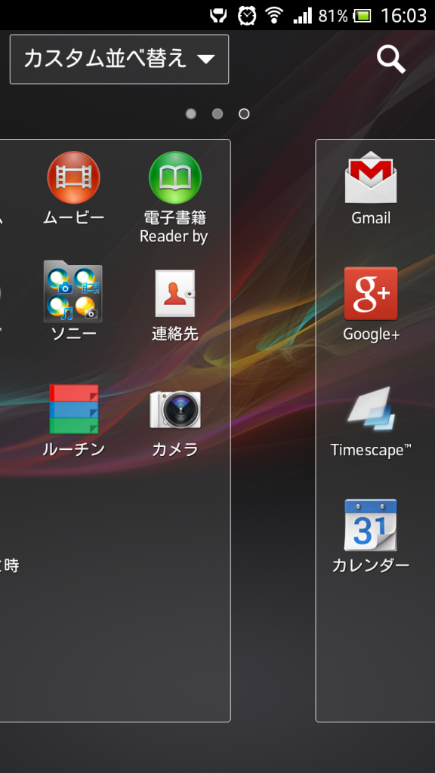Tap the 16:03 clock
Image resolution: width=435 pixels, height=773 pixels.
(403, 16)
